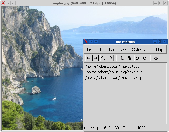Close the ida controls window
This screenshot has width=169, height=132.
(165, 41)
